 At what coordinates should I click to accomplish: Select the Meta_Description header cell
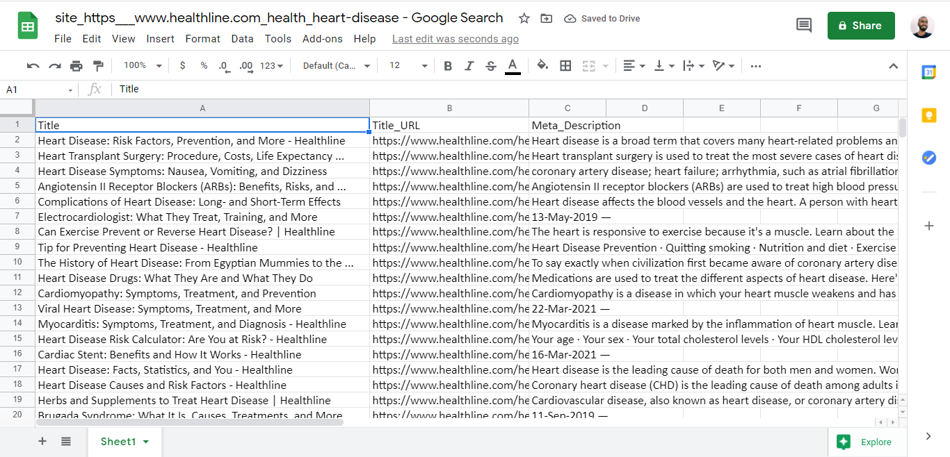[x=567, y=126]
